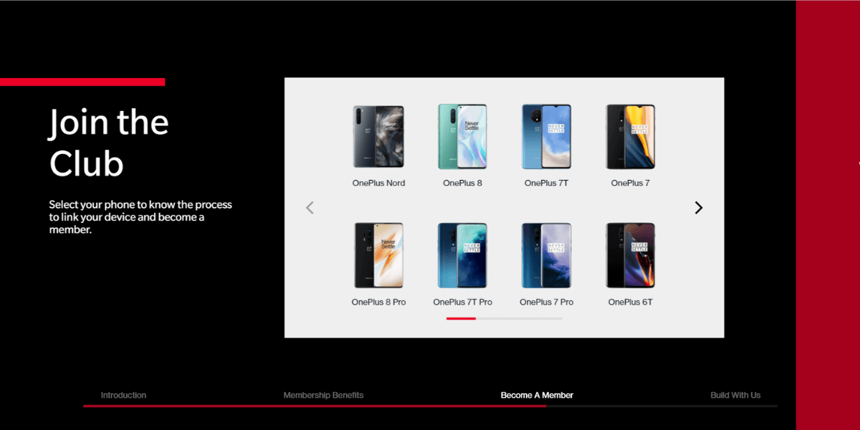
Task: Select the OnePlus 8 Pro phone
Action: 378,255
